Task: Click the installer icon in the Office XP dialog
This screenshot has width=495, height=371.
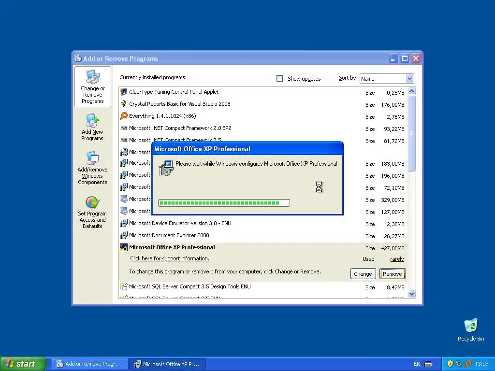Action: point(166,168)
